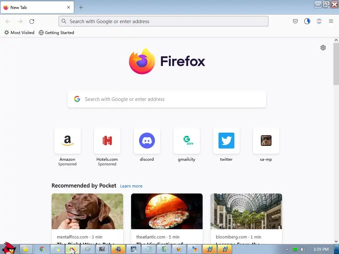Click the Forward navigation arrow
This screenshot has height=254, width=339.
pos(20,21)
